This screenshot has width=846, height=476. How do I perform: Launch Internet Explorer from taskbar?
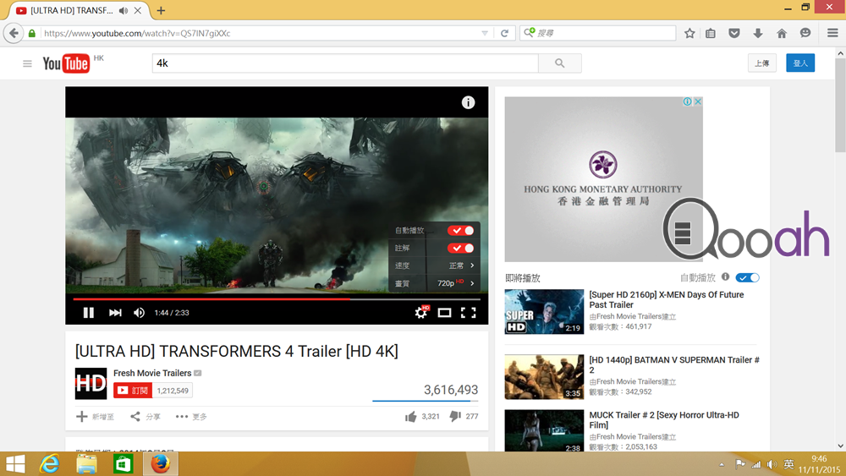(x=50, y=463)
